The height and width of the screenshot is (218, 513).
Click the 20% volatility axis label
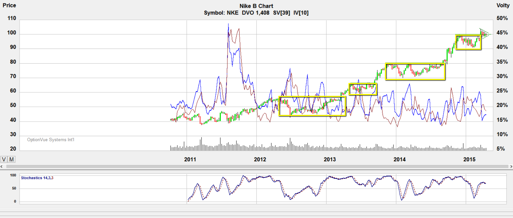coord(502,105)
